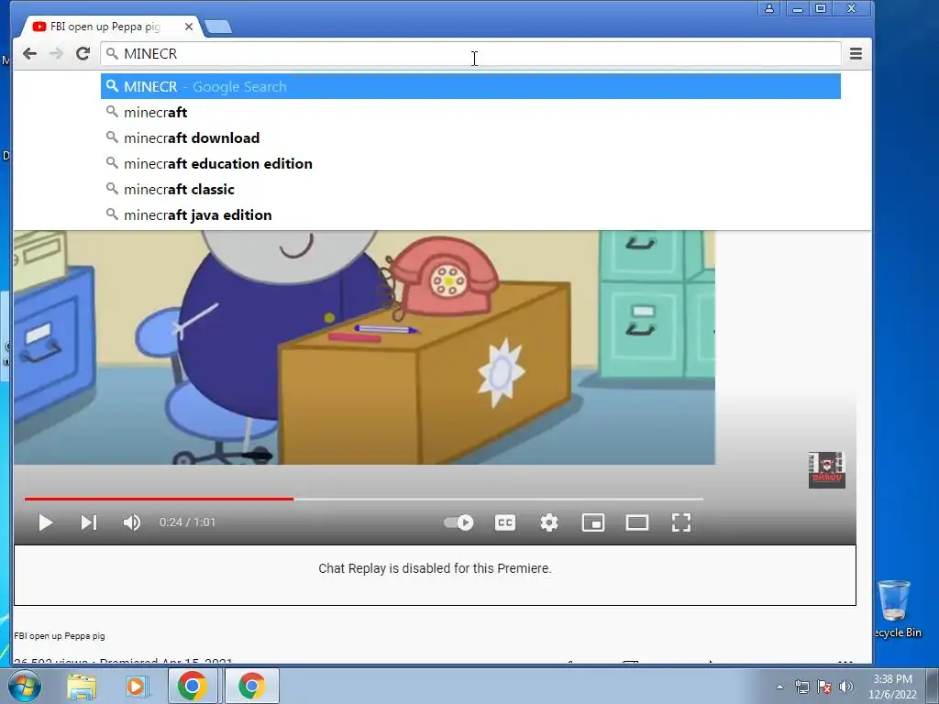This screenshot has width=939, height=704.
Task: Mute the video with the speaker icon
Action: click(132, 522)
